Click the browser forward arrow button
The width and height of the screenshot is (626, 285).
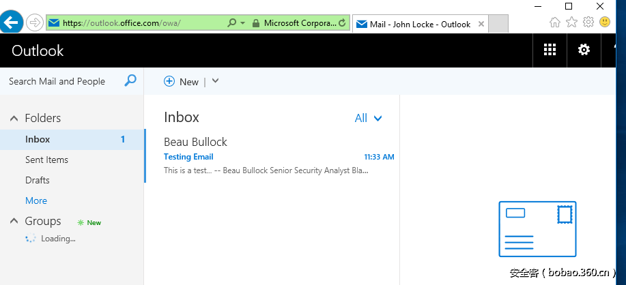click(34, 22)
